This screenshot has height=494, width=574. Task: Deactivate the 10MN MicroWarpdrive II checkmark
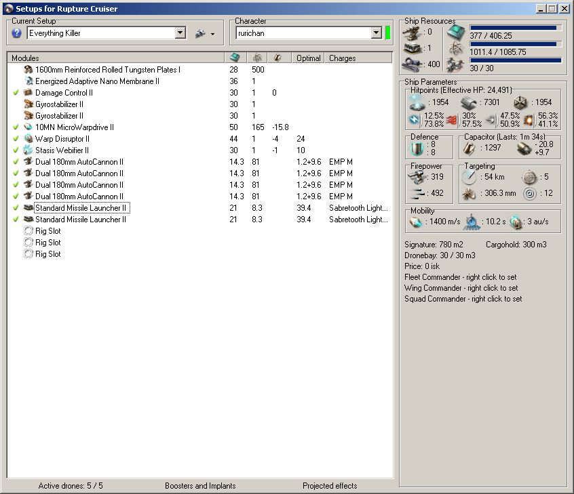16,127
